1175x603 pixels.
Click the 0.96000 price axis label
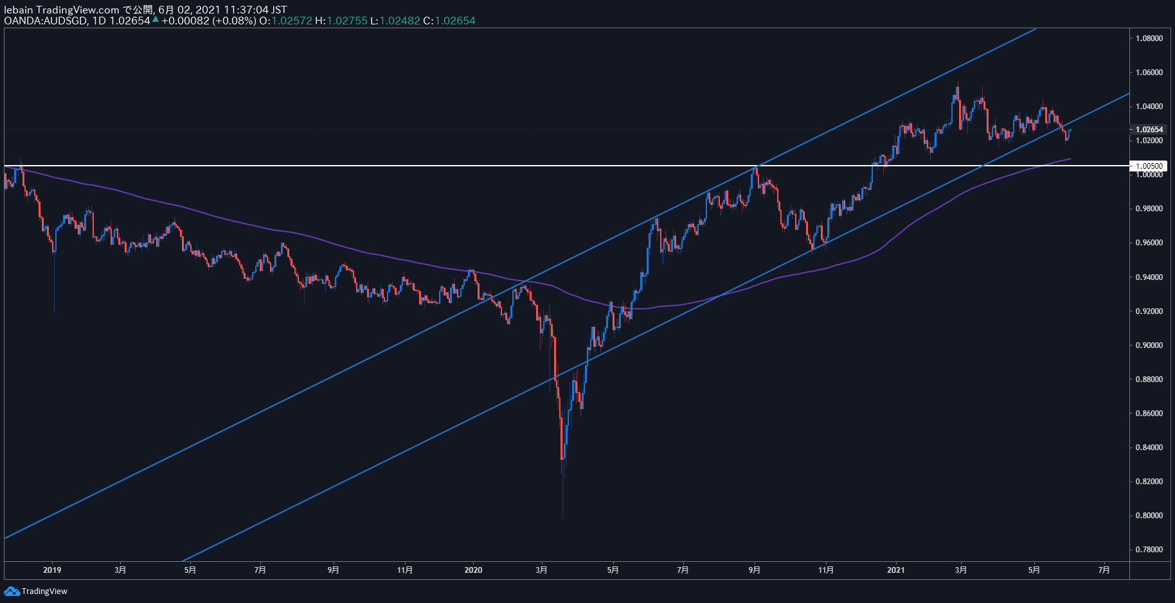tap(1149, 243)
